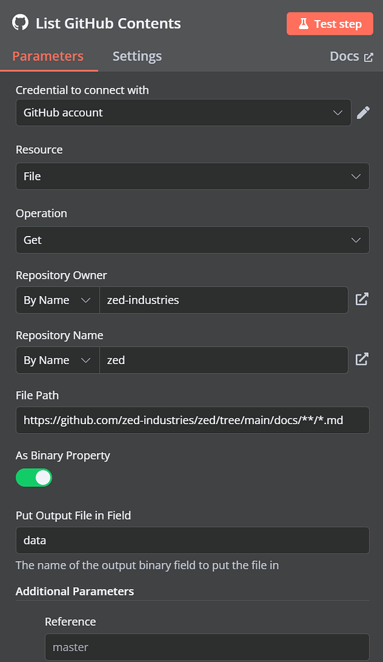The width and height of the screenshot is (383, 662).
Task: Click the external link icon beside Repository Name
Action: (x=362, y=359)
